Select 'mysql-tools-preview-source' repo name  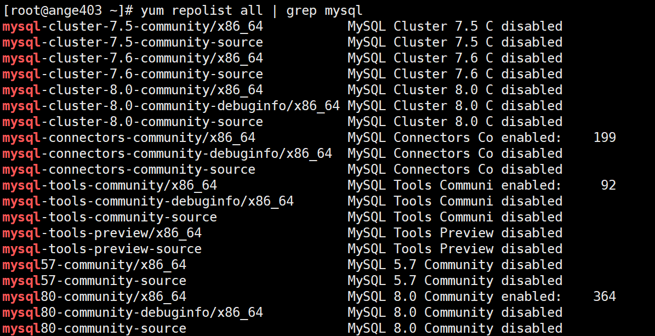pos(102,249)
